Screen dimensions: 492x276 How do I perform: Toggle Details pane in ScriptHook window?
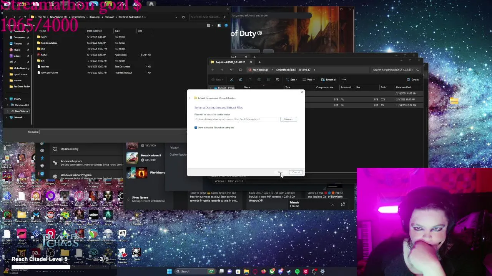pyautogui.click(x=413, y=80)
